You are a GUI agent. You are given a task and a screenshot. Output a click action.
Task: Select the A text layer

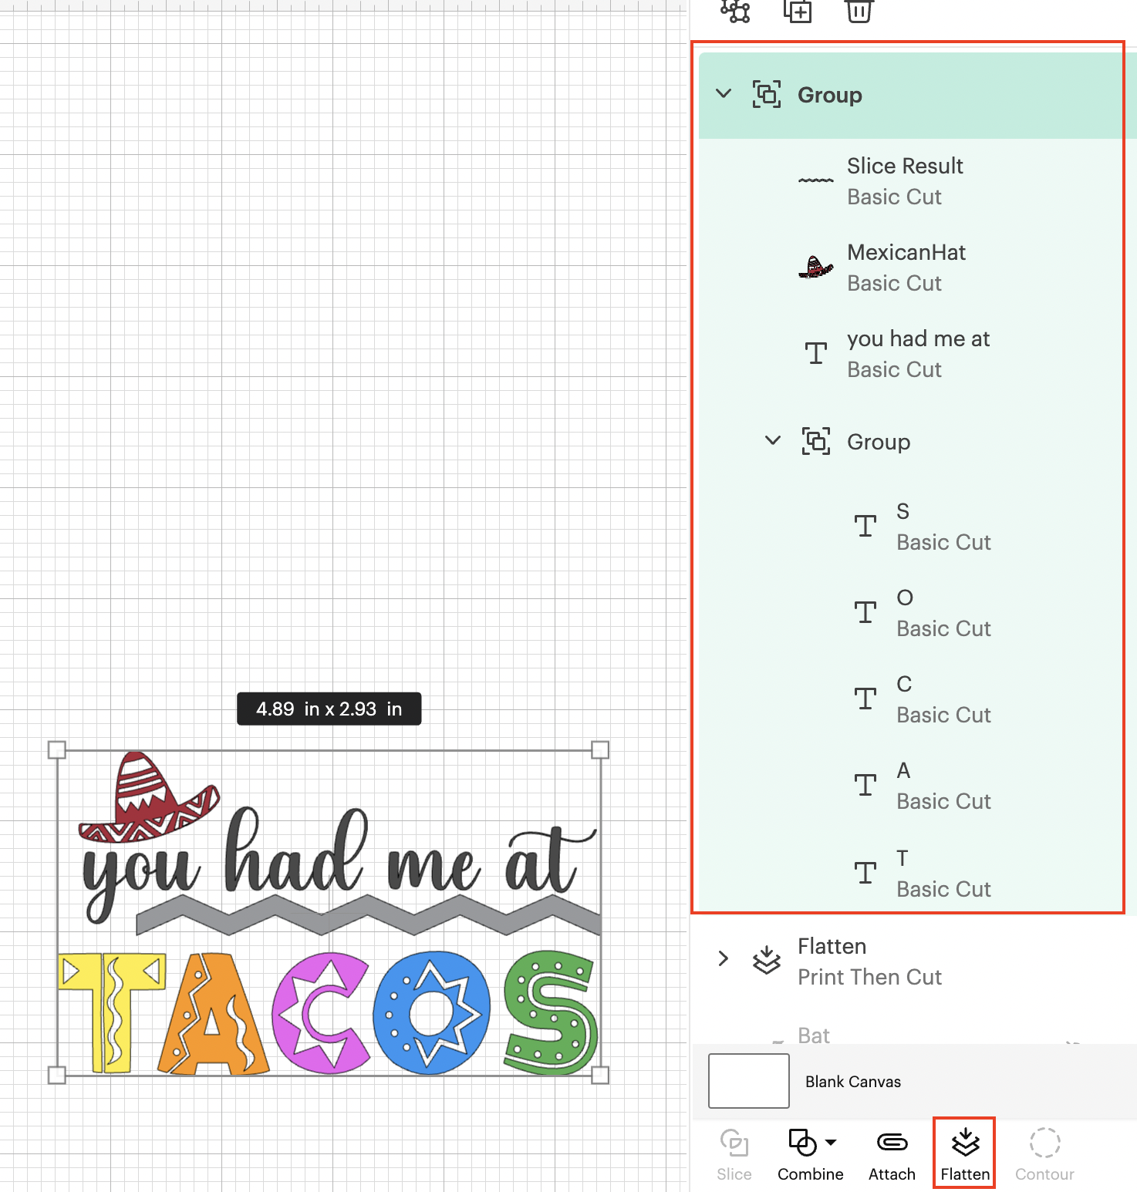click(x=943, y=786)
